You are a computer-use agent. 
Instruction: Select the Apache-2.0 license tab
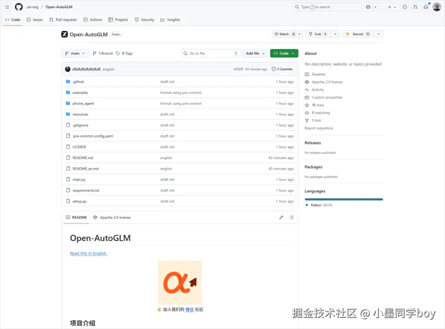[x=112, y=217]
